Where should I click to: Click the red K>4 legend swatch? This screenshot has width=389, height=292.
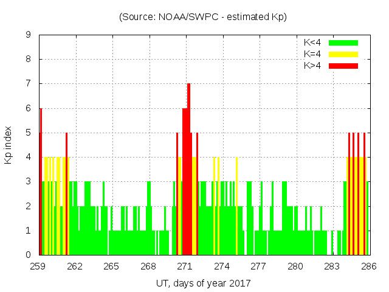343,66
